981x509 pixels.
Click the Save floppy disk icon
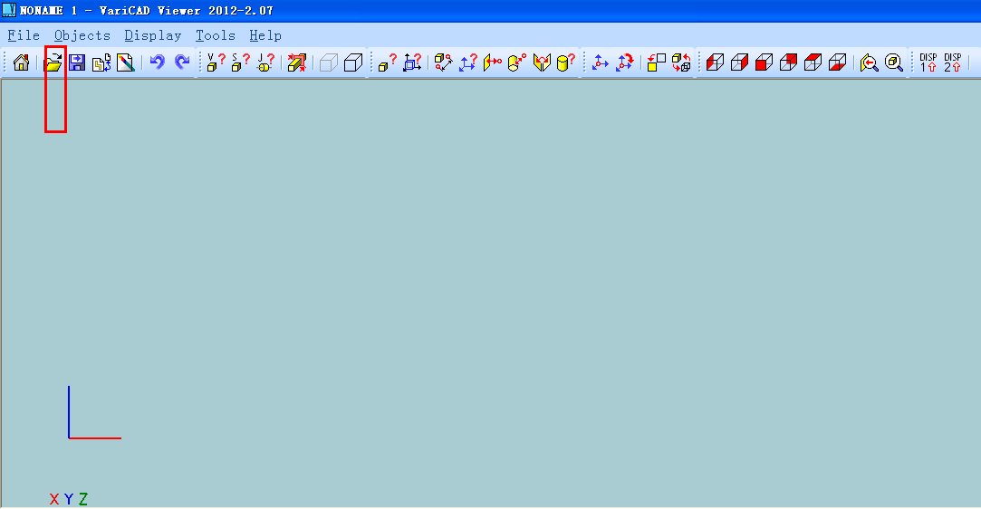[x=77, y=62]
